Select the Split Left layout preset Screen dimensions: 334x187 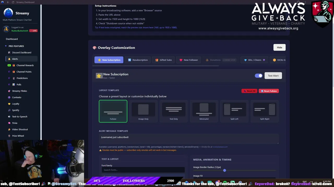(x=234, y=111)
